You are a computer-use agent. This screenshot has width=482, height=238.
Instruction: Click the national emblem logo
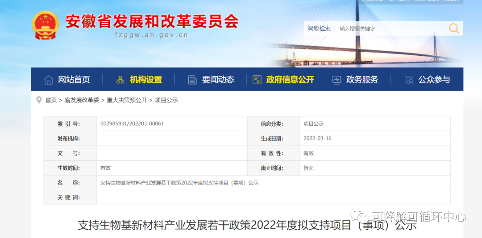pyautogui.click(x=45, y=25)
